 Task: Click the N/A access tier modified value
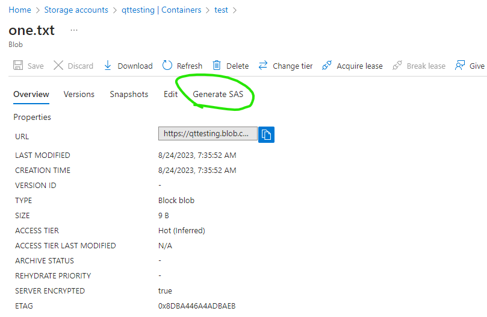pos(165,246)
